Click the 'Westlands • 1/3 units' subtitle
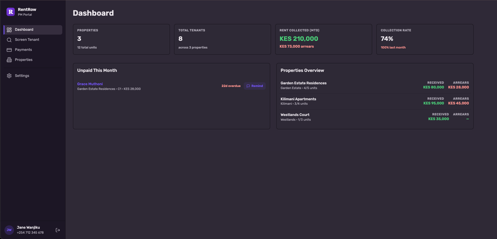The height and width of the screenshot is (239, 497). pyautogui.click(x=296, y=120)
